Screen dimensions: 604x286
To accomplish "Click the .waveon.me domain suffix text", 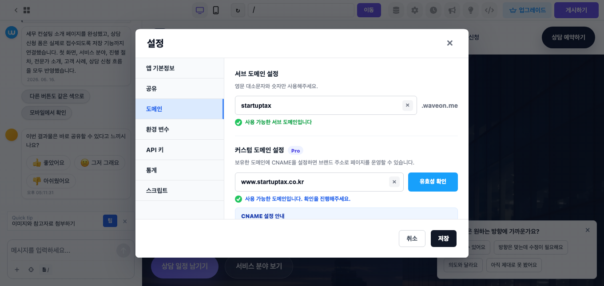I will (439, 106).
